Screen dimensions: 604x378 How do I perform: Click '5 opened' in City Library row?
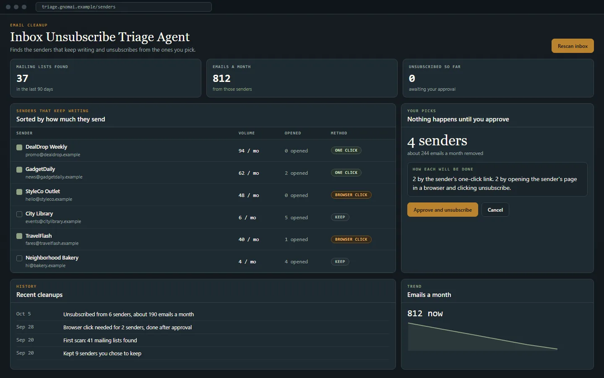click(296, 218)
